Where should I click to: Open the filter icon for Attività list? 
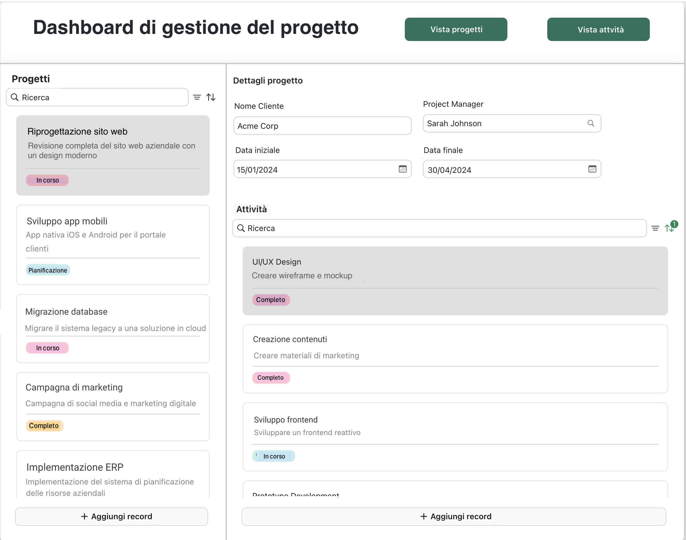pyautogui.click(x=655, y=228)
